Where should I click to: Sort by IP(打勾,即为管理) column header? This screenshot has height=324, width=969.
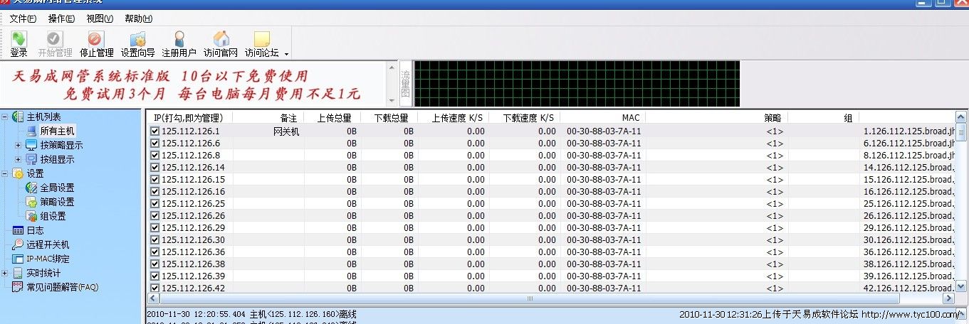click(x=189, y=118)
